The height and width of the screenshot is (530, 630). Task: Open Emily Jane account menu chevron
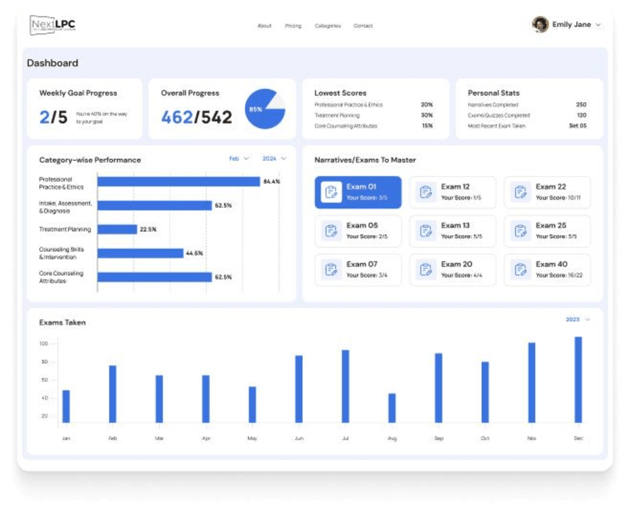click(x=598, y=25)
